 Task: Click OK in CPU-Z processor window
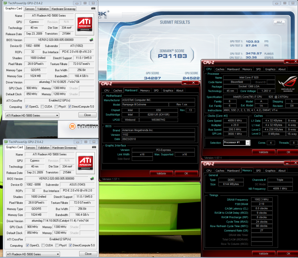click(288, 152)
